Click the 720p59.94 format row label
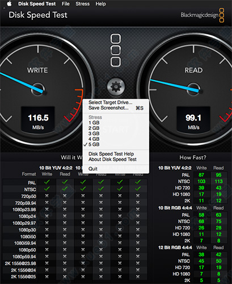This screenshot has width=232, height=284. tap(26, 203)
